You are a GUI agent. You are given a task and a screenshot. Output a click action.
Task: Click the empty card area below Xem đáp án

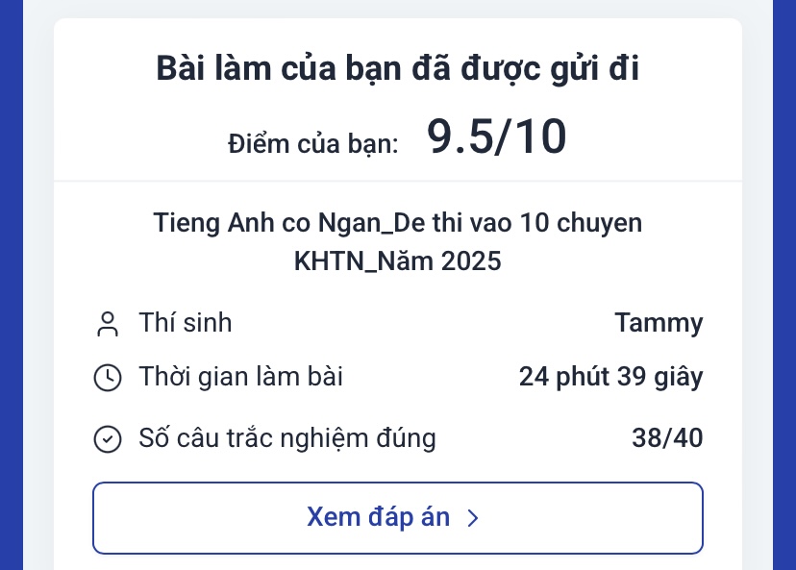tap(397, 562)
